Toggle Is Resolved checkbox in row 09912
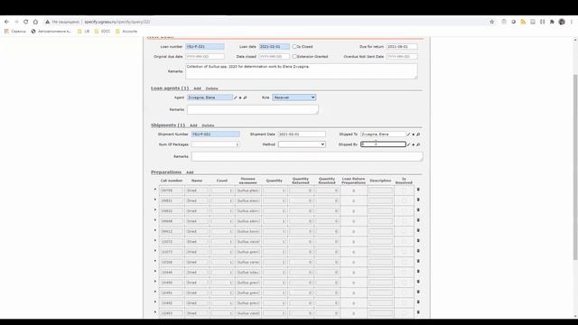Viewport: 578px width, 325px height. point(404,231)
